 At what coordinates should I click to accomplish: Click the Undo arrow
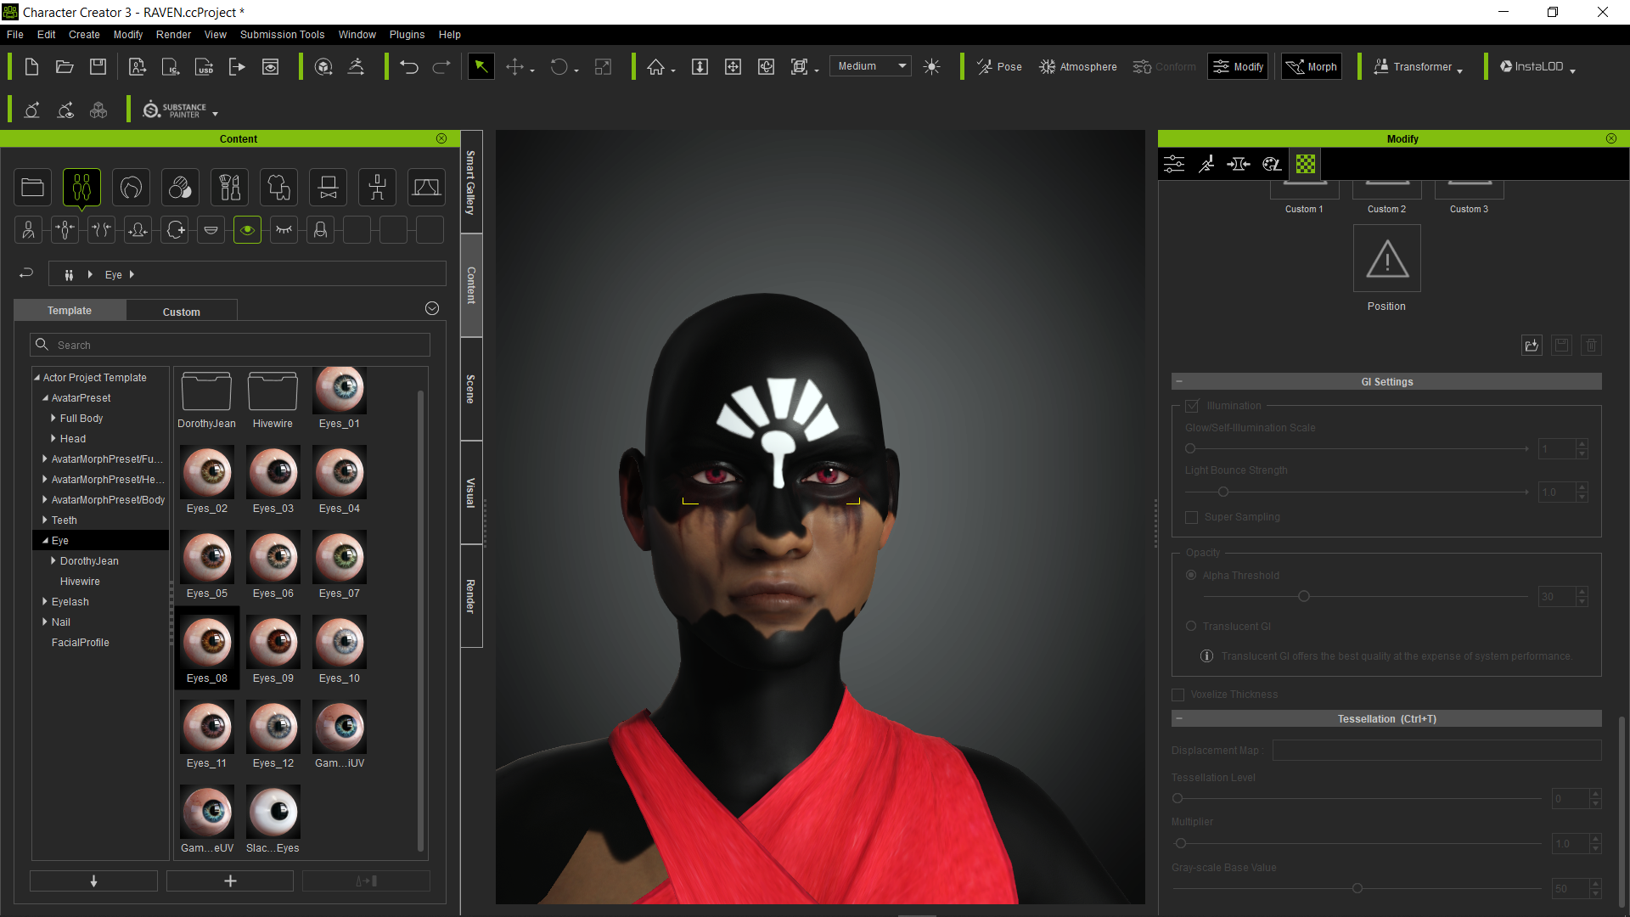[x=409, y=67]
